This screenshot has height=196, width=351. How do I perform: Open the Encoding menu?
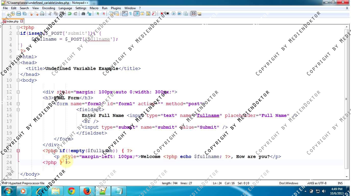coord(48,8)
